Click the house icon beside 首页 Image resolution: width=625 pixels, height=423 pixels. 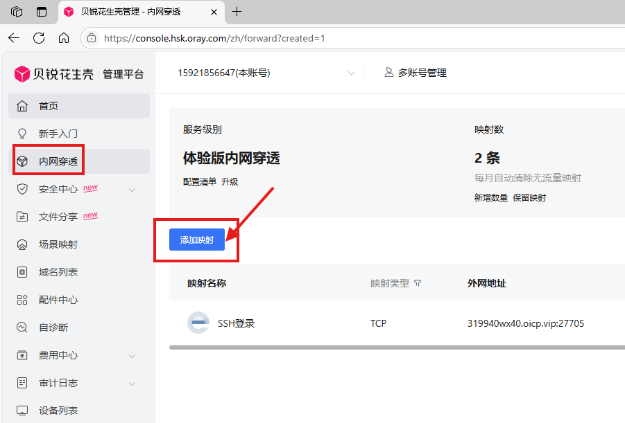point(22,106)
